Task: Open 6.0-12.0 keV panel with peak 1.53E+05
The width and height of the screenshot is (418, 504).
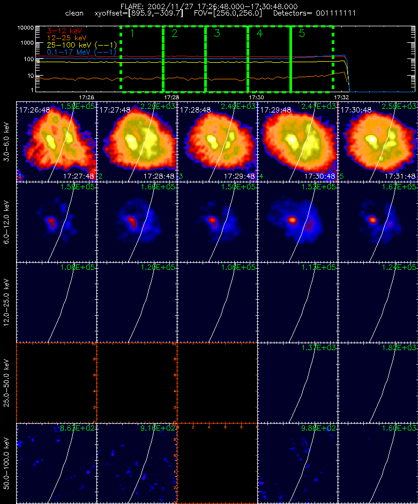Action: [x=297, y=222]
